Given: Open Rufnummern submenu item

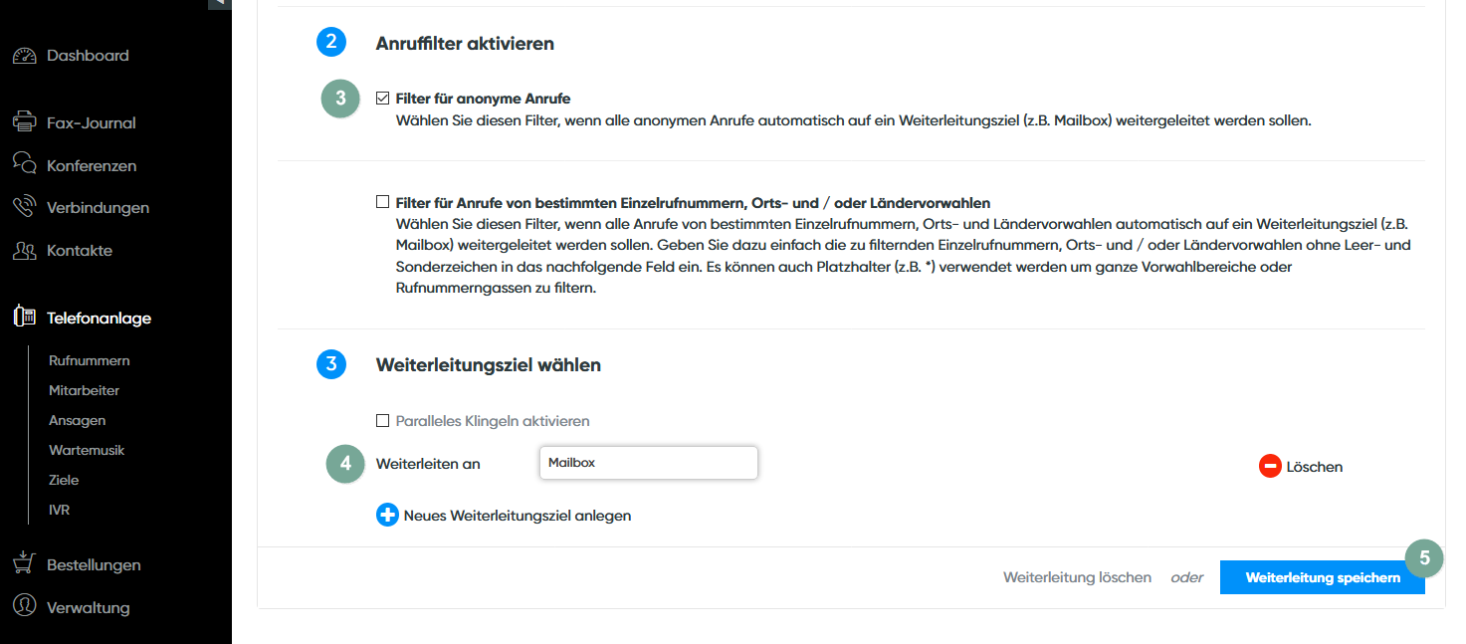Looking at the screenshot, I should tap(89, 360).
